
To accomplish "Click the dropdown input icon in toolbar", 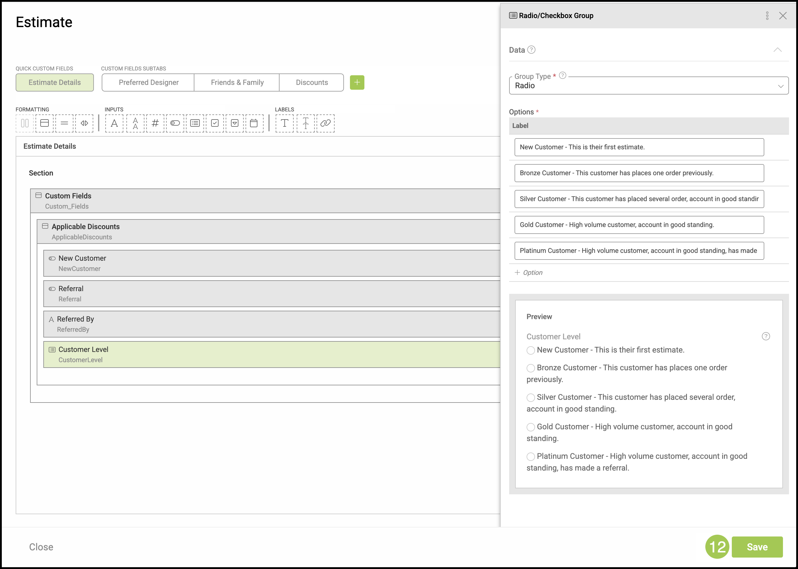I will point(235,123).
